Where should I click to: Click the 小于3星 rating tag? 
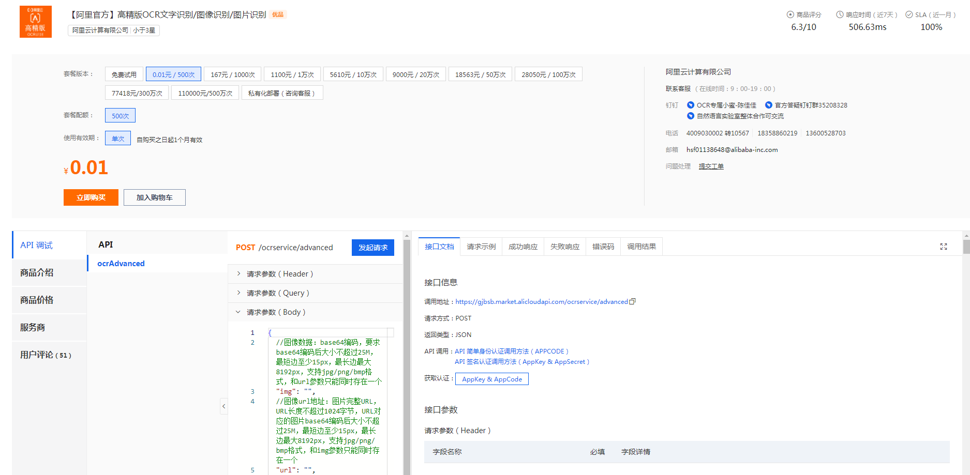click(x=144, y=30)
